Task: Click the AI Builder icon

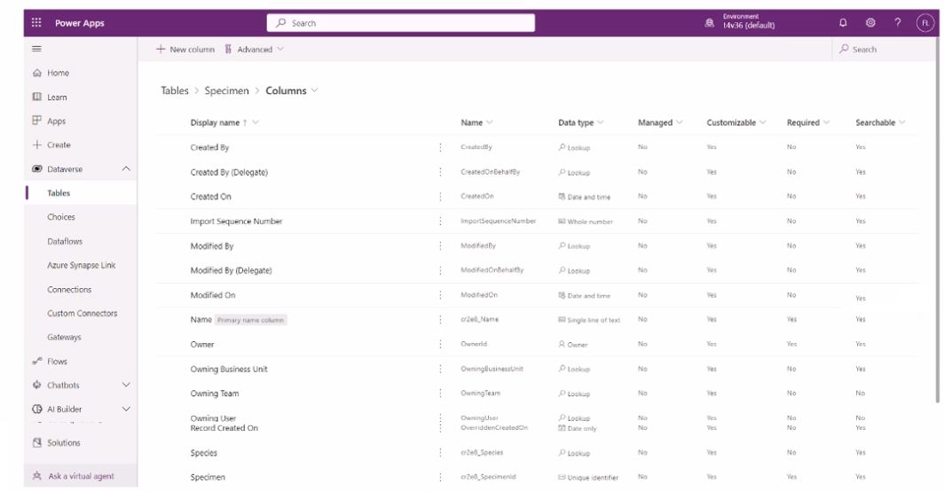Action: click(36, 409)
